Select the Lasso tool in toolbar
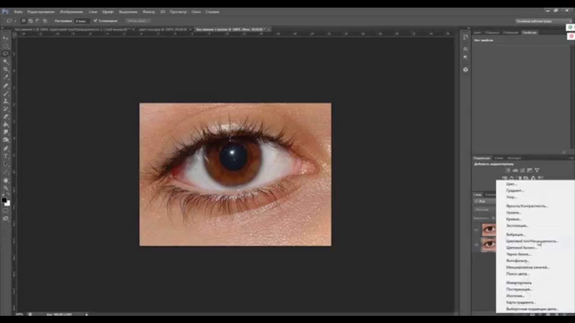The image size is (575, 323). click(x=6, y=53)
